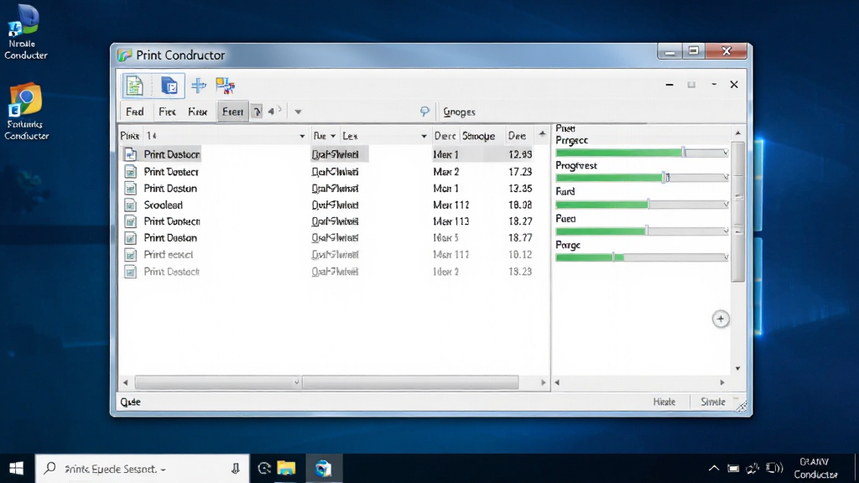Screen dimensions: 859x483
Task: Sort by the Derc column header
Action: pos(445,136)
